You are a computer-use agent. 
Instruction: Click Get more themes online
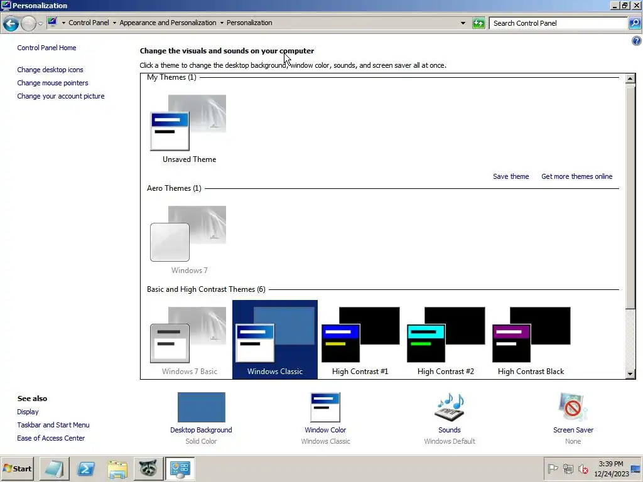[x=576, y=176]
